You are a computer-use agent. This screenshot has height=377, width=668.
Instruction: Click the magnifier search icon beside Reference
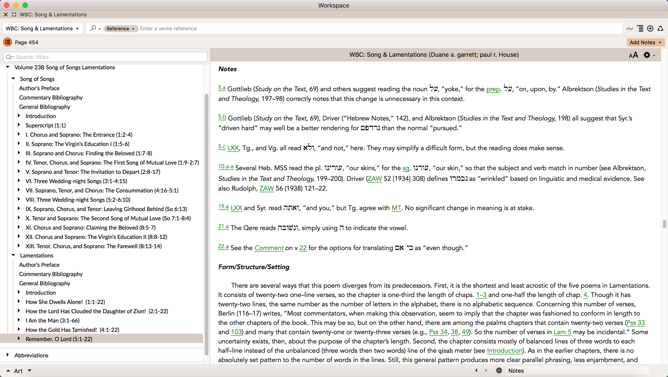tap(94, 28)
